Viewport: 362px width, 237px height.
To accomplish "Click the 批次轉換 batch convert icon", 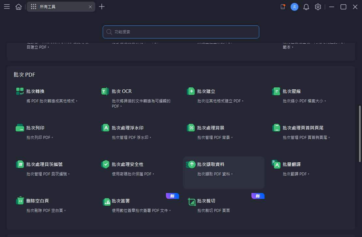I will pos(20,91).
